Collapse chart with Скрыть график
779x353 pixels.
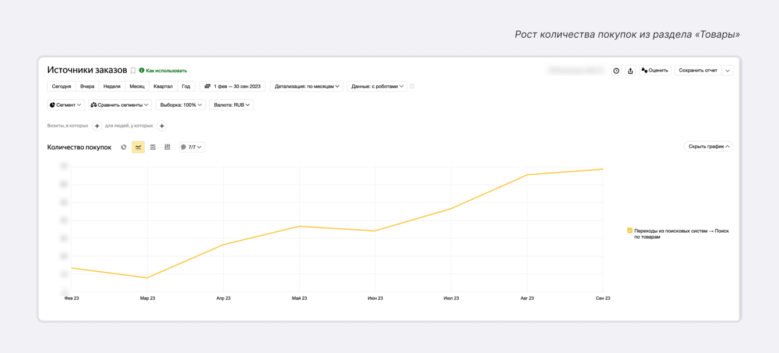click(709, 147)
